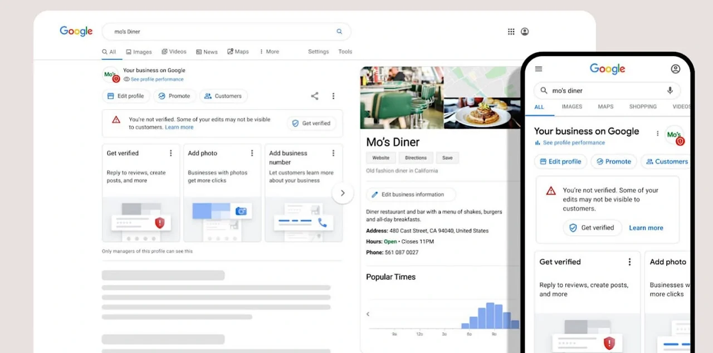Tap Get verified button on phone notice

(592, 228)
